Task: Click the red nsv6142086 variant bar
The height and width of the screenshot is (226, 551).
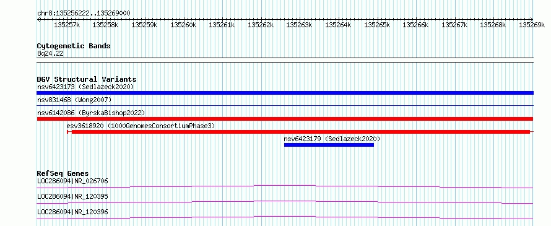Action: click(285, 119)
